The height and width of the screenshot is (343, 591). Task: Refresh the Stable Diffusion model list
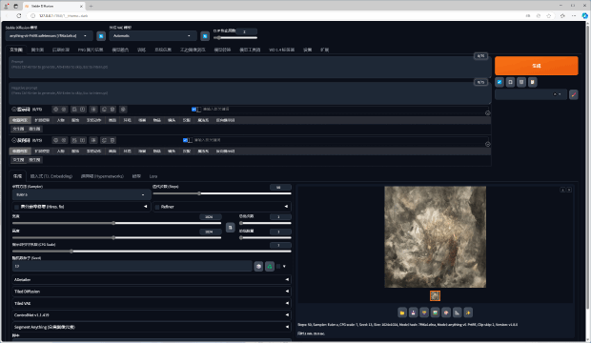pos(101,36)
